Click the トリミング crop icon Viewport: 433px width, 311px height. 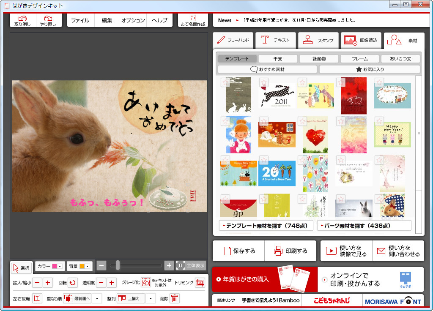[x=200, y=282]
